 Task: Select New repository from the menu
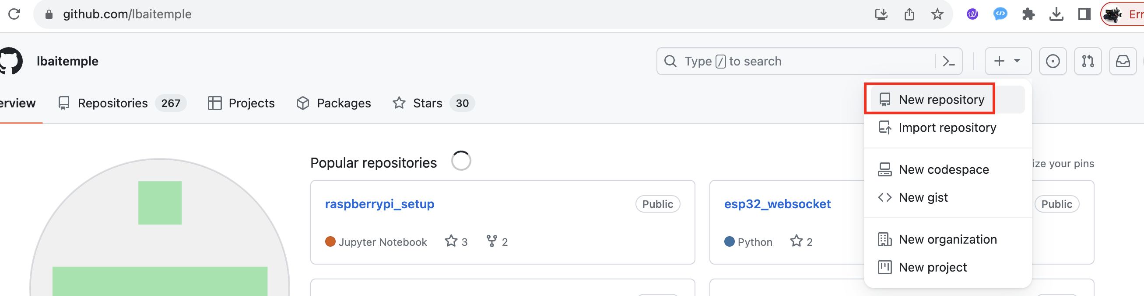[940, 100]
